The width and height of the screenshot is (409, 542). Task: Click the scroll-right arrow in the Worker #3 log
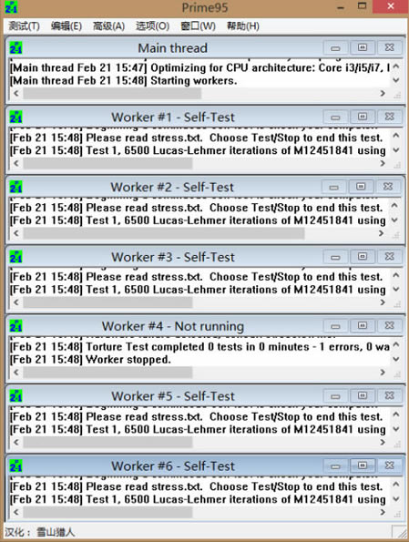(383, 302)
